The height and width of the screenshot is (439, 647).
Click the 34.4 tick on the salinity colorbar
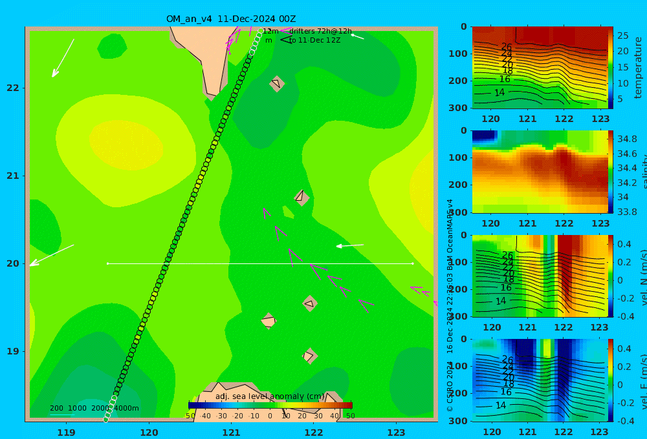[627, 168]
